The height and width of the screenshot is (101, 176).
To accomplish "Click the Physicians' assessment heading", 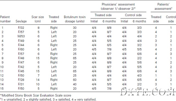I will click(118, 7).
